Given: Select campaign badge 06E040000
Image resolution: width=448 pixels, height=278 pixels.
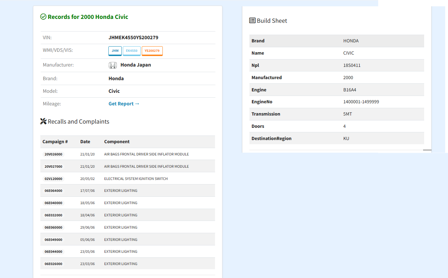Looking at the screenshot, I should [x=53, y=203].
